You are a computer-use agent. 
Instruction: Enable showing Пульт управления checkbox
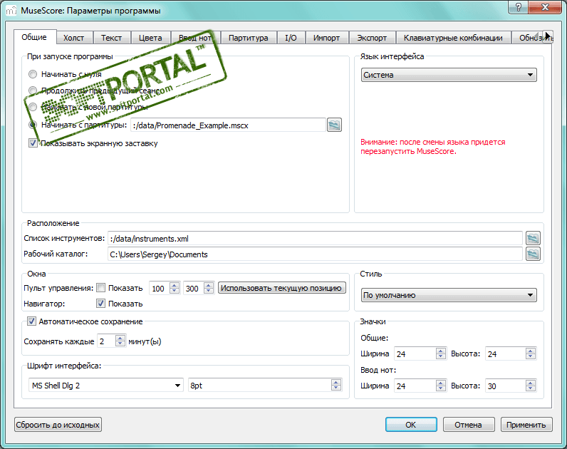click(101, 288)
